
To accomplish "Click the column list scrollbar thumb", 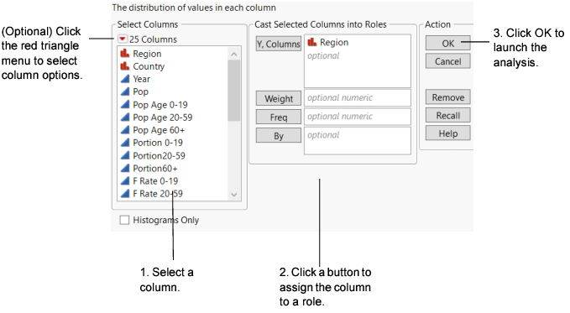I will click(233, 91).
